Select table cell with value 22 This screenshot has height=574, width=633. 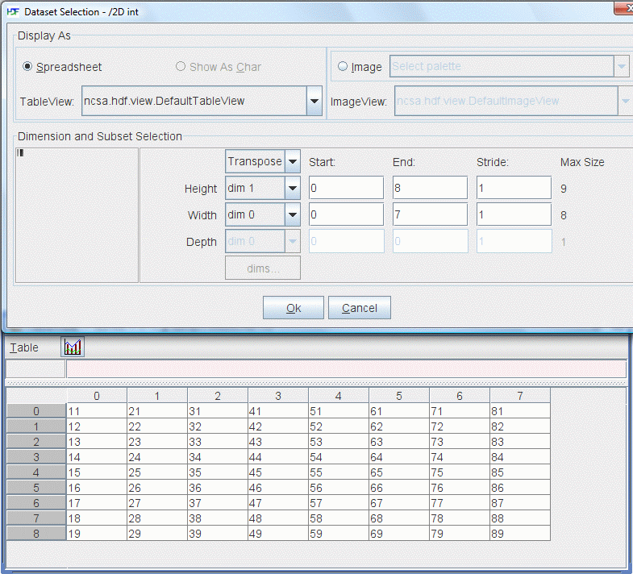(157, 426)
